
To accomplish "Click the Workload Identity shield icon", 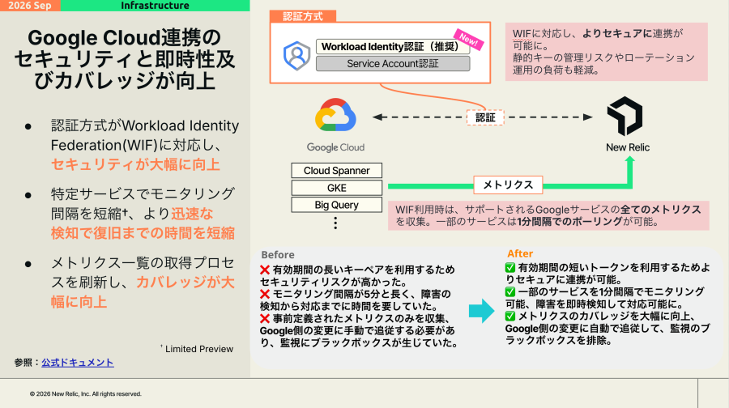I will coord(296,56).
